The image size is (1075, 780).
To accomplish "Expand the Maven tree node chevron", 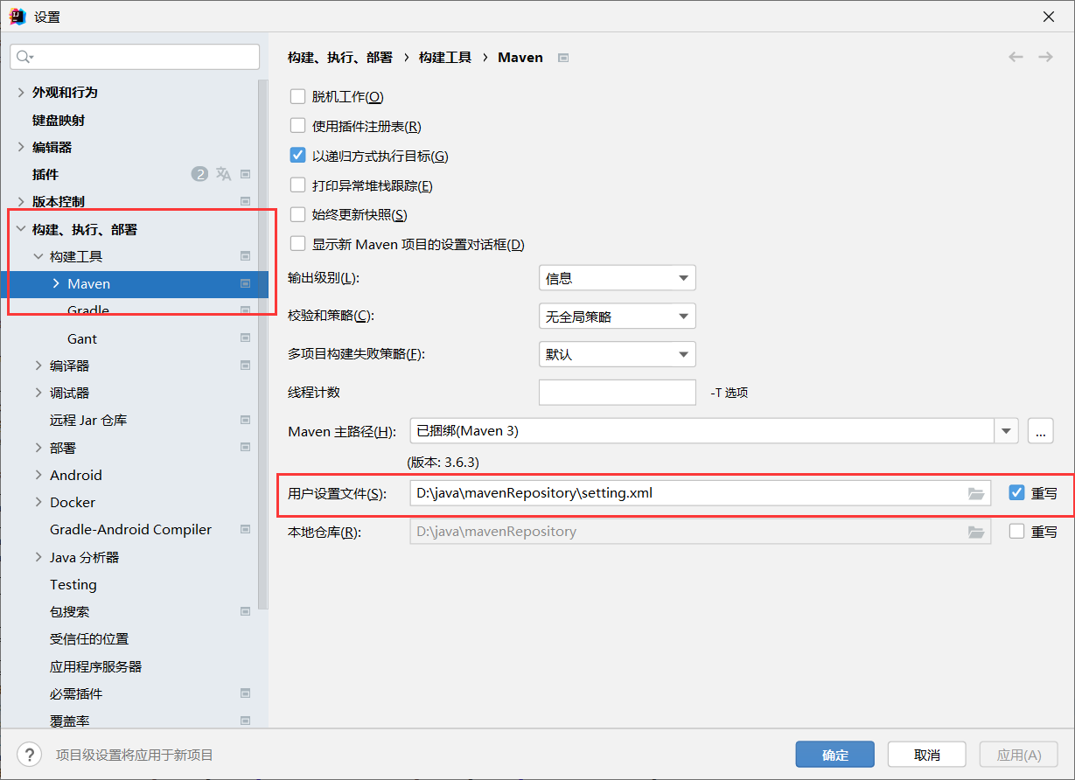I will point(56,283).
